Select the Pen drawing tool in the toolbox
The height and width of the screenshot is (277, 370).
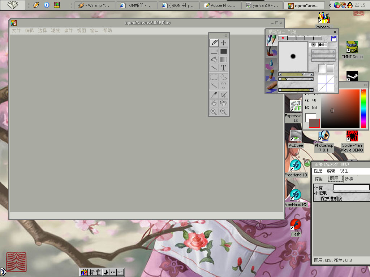point(214,43)
